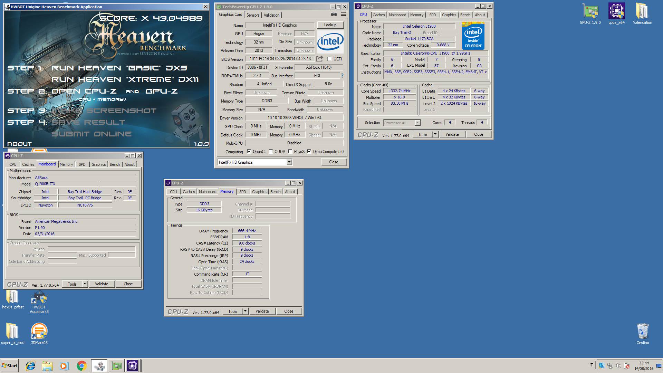The image size is (663, 373).
Task: Open SPD tab in Memory CPU-Z window
Action: coord(243,192)
